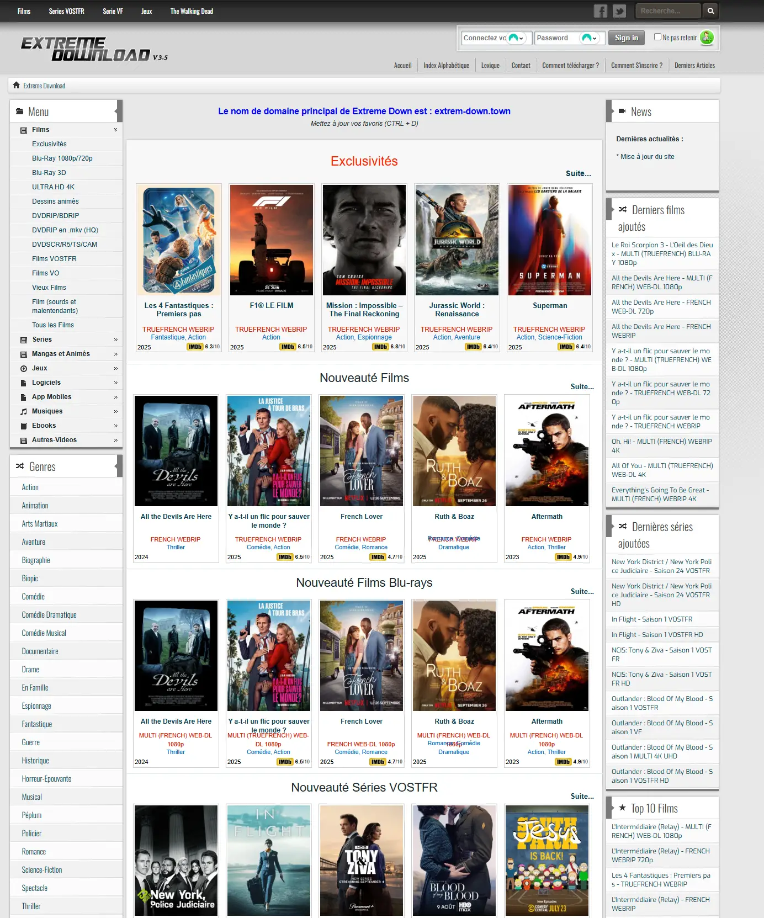Expand the Mangas et Animés section
764x918 pixels.
click(x=115, y=354)
